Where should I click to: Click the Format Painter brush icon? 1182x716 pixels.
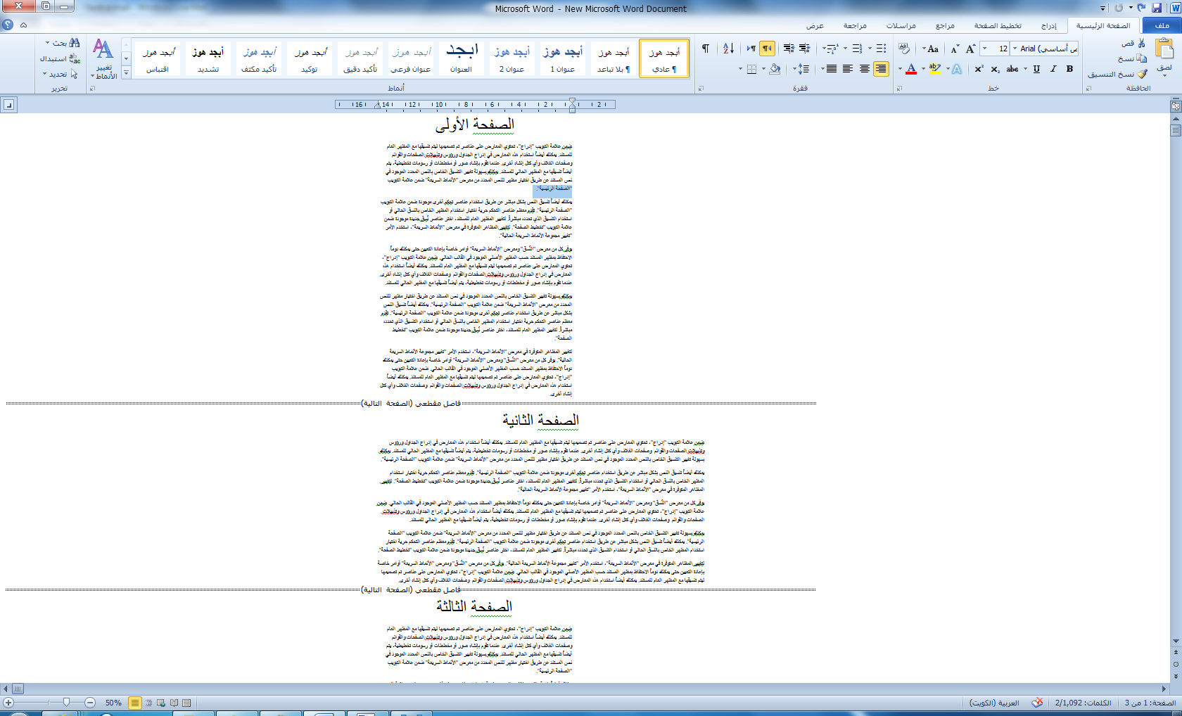1142,74
